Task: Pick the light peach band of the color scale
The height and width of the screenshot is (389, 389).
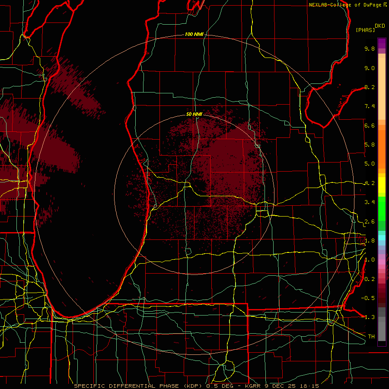Action: tap(382, 89)
